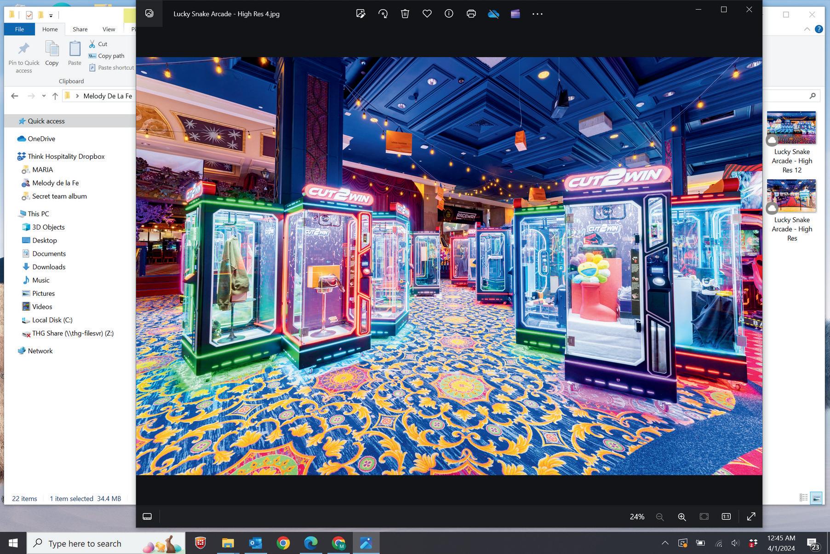Open the File menu in File Explorer

click(x=19, y=29)
